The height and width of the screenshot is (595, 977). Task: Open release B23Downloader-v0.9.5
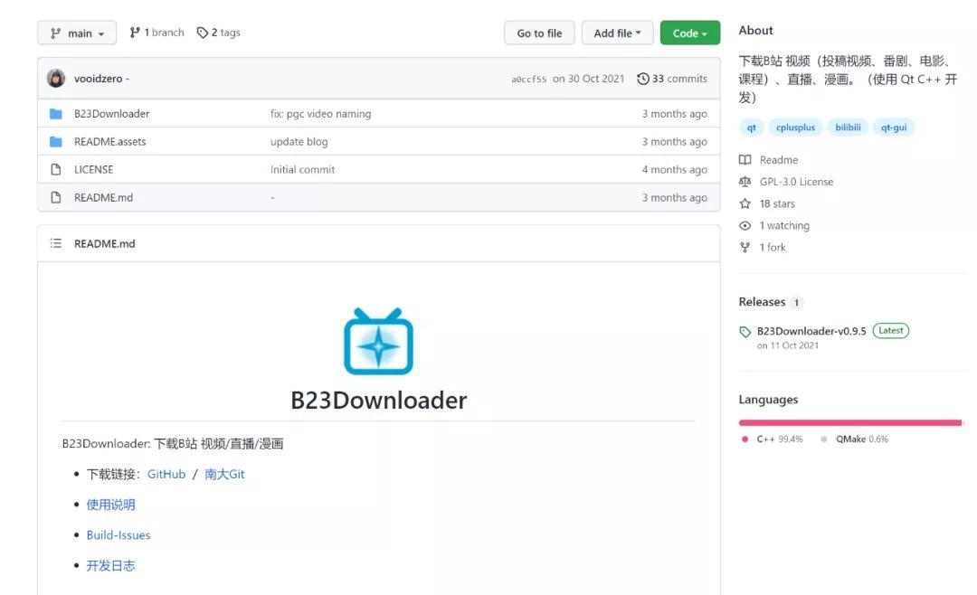click(811, 331)
